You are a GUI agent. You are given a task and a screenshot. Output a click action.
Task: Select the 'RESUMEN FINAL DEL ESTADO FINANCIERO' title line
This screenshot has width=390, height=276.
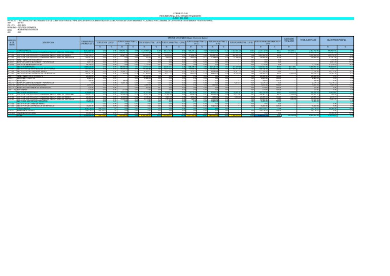pyautogui.click(x=180, y=16)
